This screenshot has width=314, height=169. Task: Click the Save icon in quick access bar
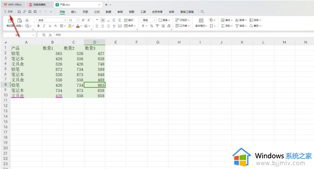coord(19,12)
